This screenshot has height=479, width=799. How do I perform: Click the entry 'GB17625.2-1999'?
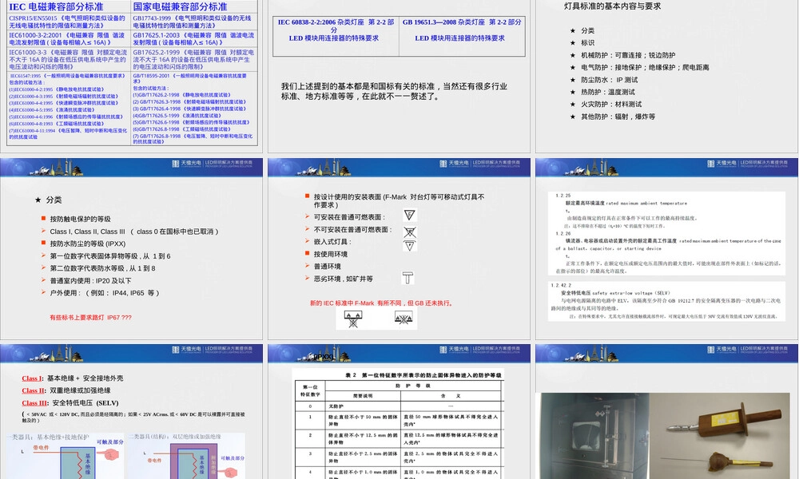coord(193,59)
